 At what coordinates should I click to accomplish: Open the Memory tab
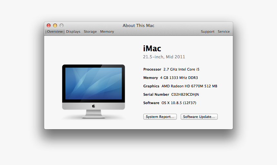point(107,32)
